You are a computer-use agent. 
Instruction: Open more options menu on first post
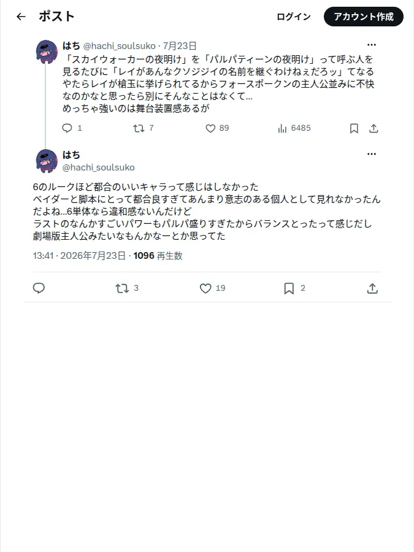coord(372,45)
